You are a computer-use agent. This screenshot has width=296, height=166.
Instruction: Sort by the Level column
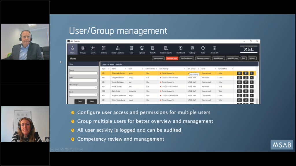pyautogui.click(x=208, y=69)
